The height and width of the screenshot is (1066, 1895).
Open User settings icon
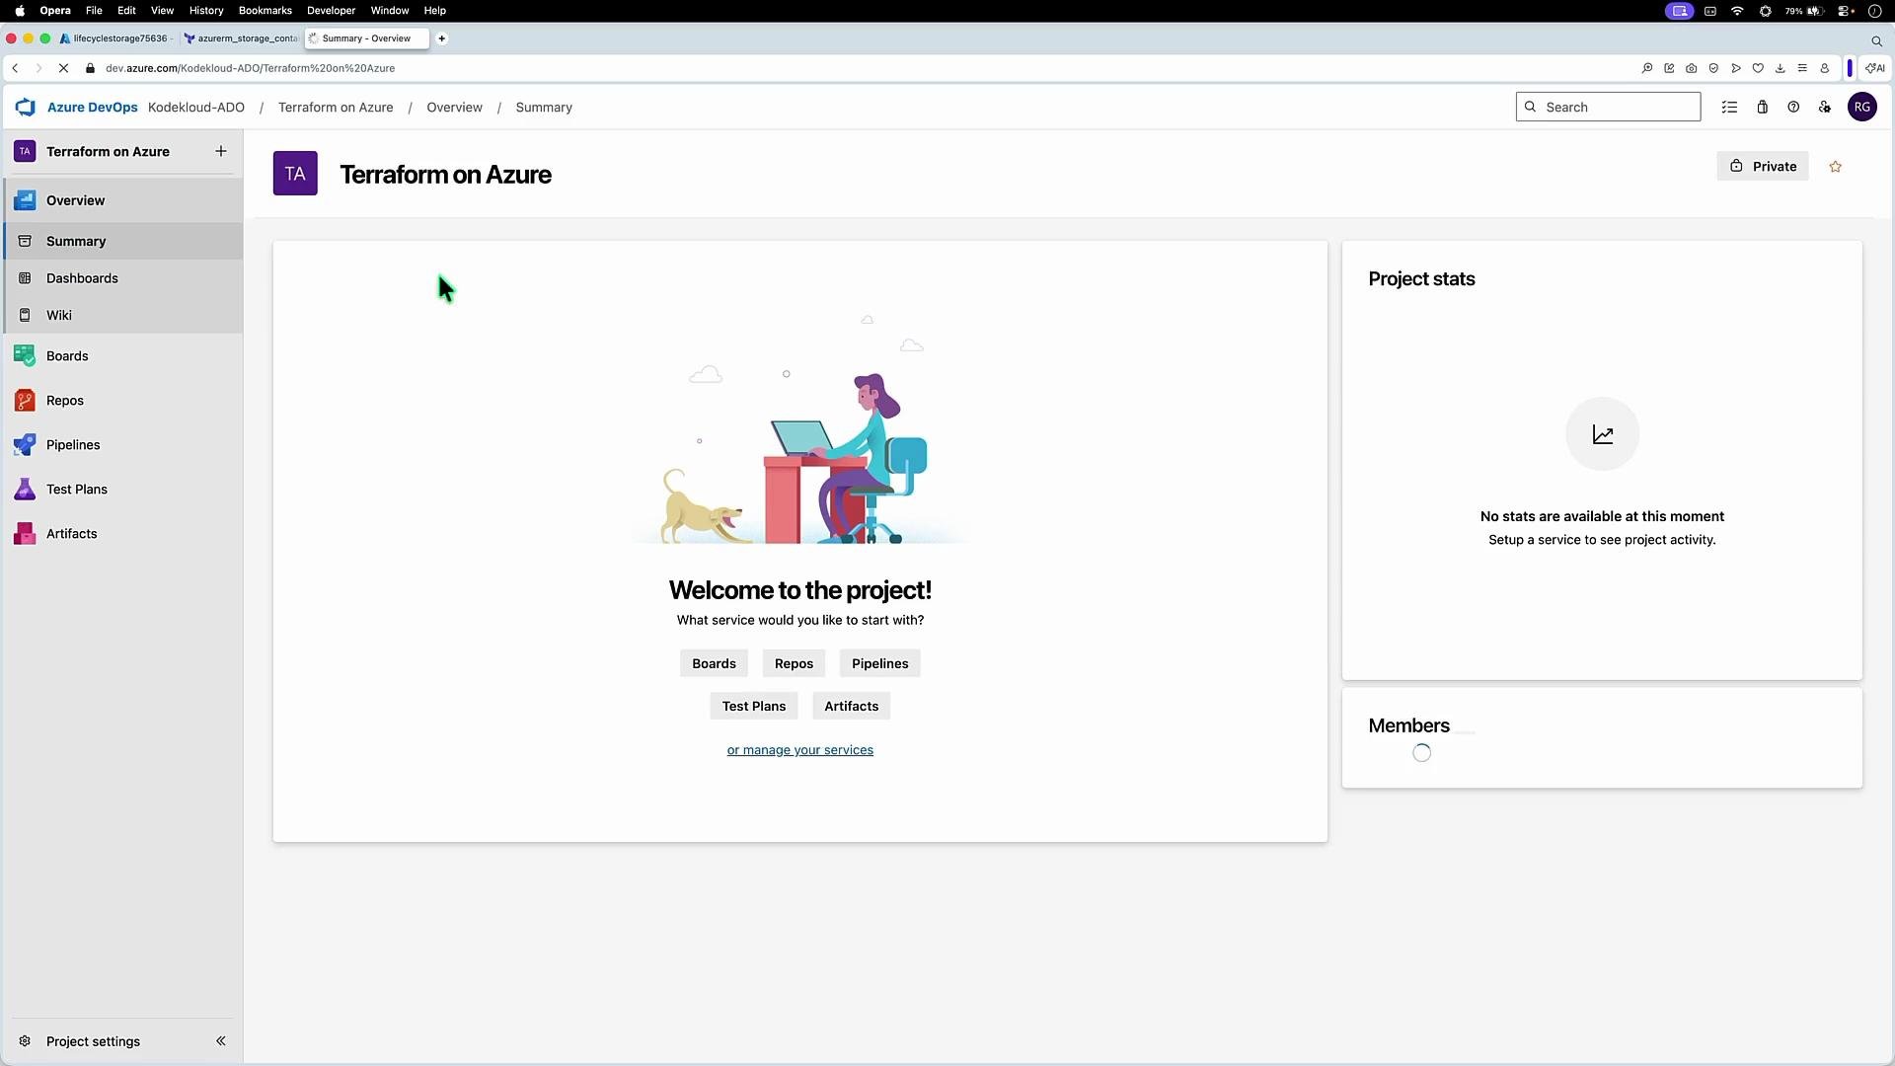(1825, 107)
